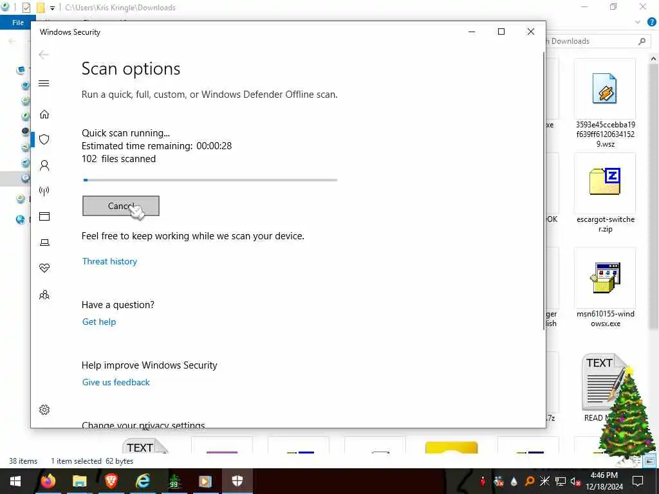Click '1 item selected 62 bytes' status text
This screenshot has width=659, height=494.
[92, 461]
